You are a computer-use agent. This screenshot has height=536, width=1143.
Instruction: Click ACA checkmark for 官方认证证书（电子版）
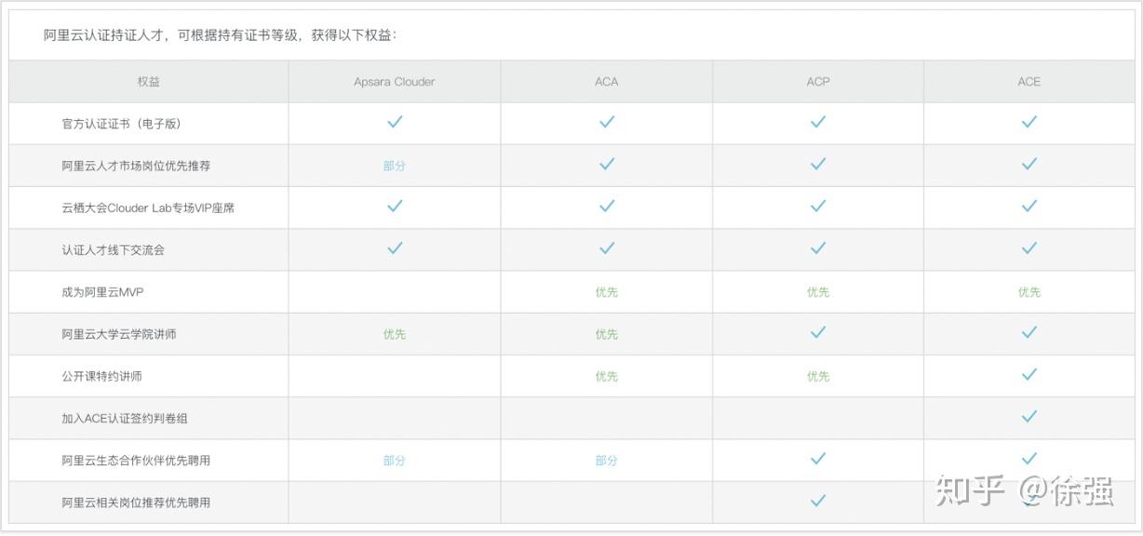pos(607,122)
